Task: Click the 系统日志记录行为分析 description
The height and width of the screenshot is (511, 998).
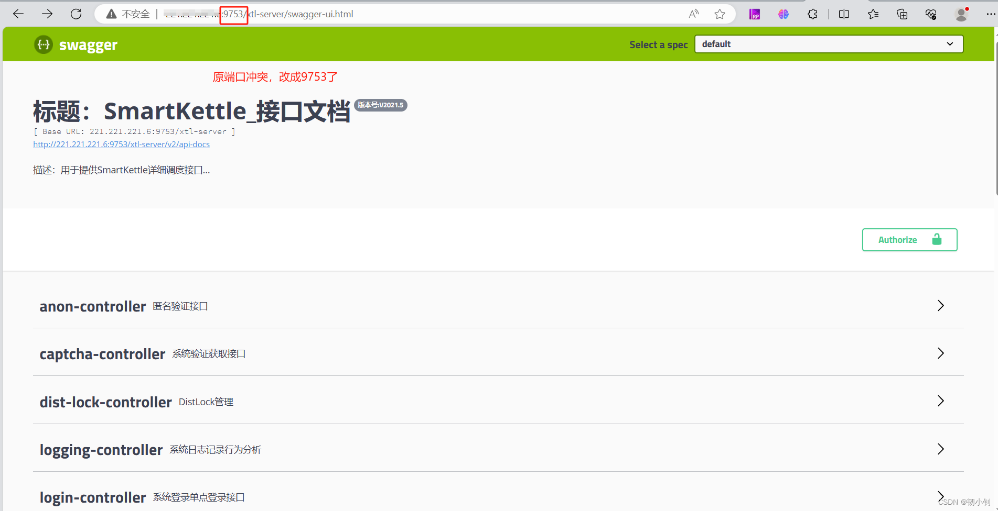Action: click(x=215, y=450)
